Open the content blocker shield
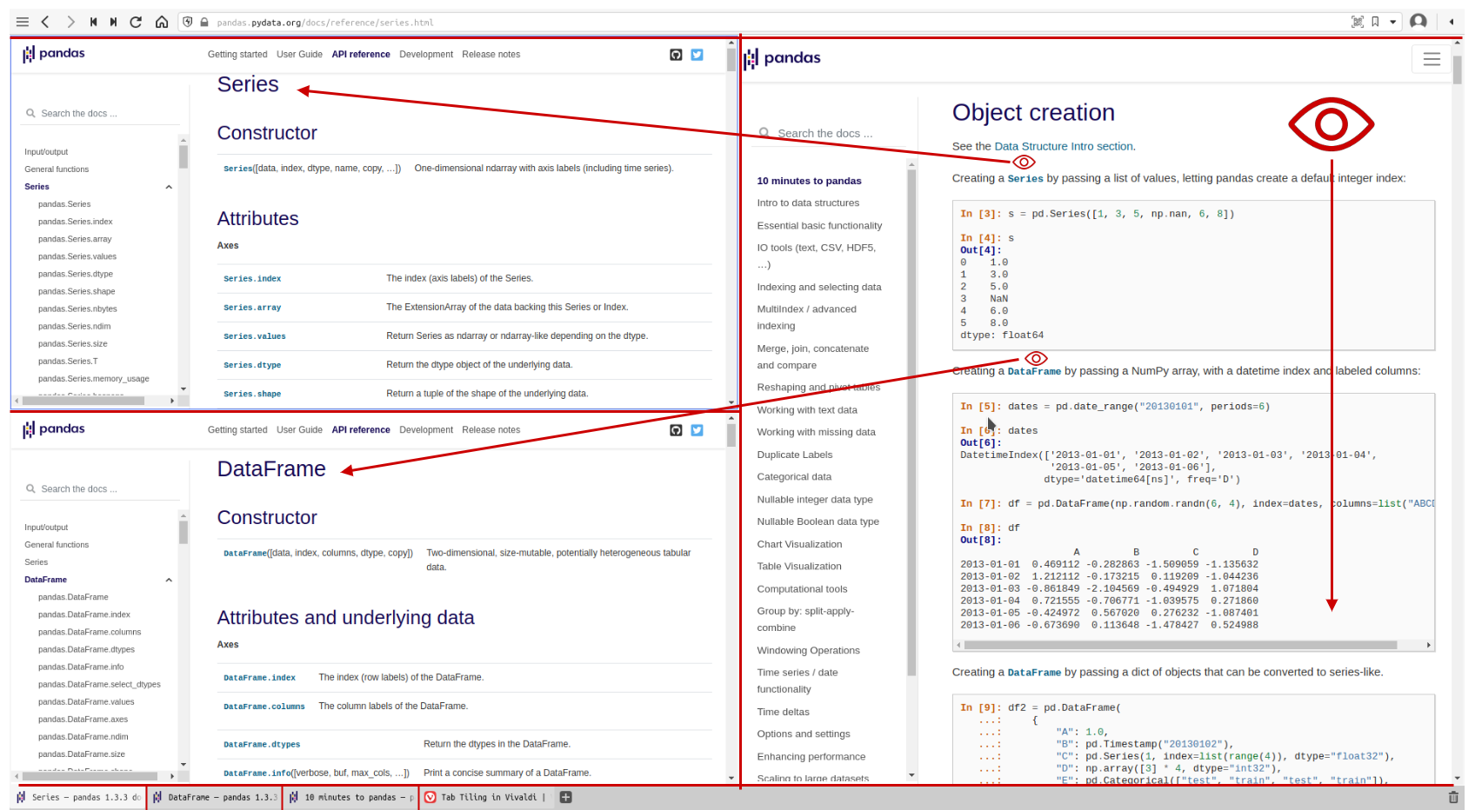 pos(188,22)
